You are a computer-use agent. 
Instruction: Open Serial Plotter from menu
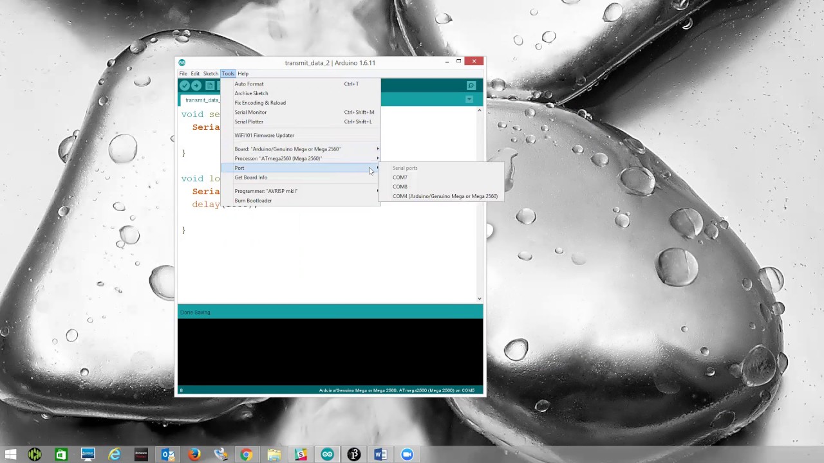[x=301, y=122]
